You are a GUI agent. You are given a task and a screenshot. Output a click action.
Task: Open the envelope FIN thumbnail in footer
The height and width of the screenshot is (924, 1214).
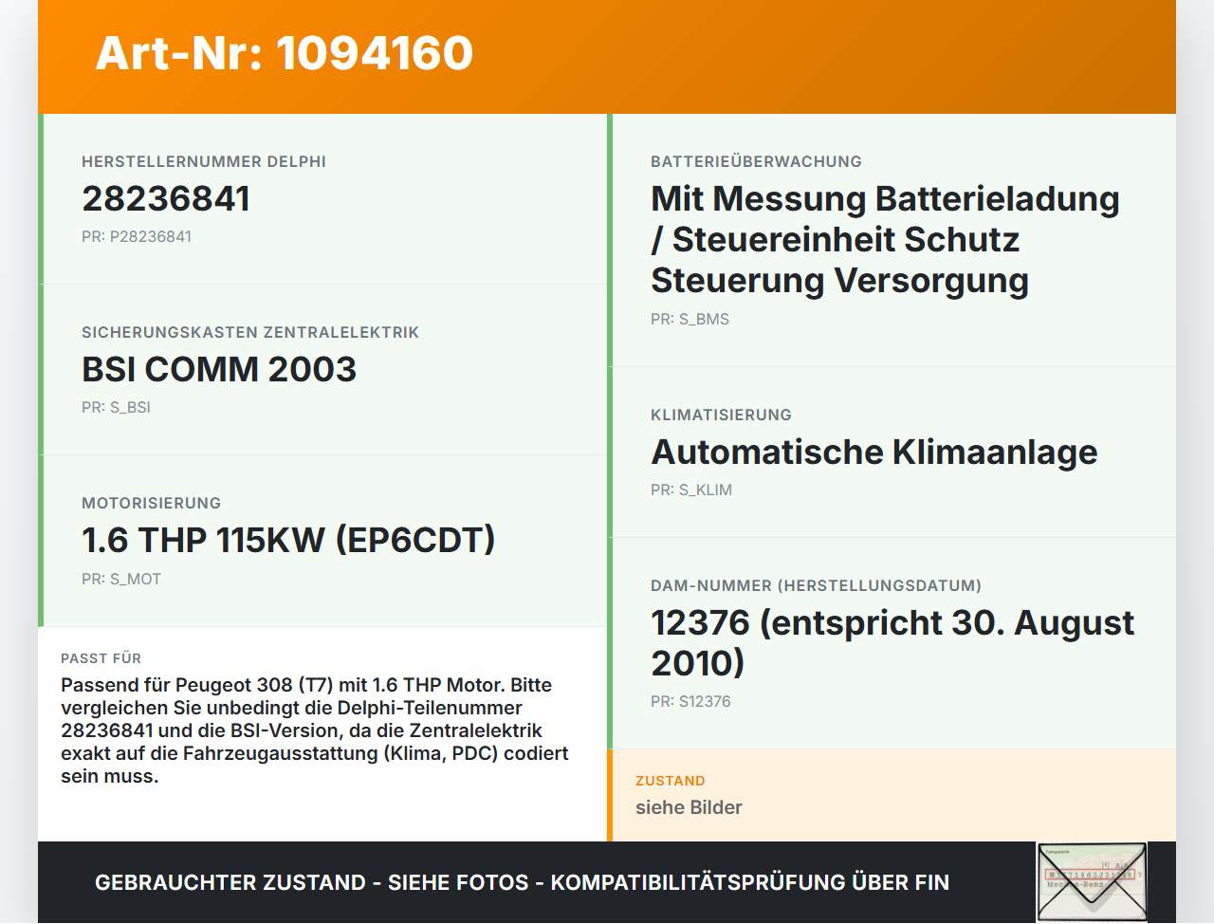click(1092, 881)
